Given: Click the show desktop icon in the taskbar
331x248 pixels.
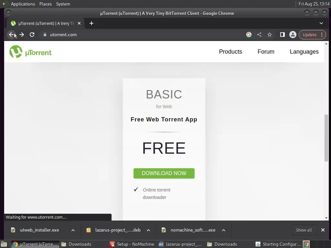Looking at the screenshot, I should tap(4, 244).
